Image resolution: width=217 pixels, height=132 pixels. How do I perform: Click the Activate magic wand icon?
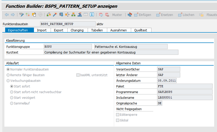click(55, 15)
